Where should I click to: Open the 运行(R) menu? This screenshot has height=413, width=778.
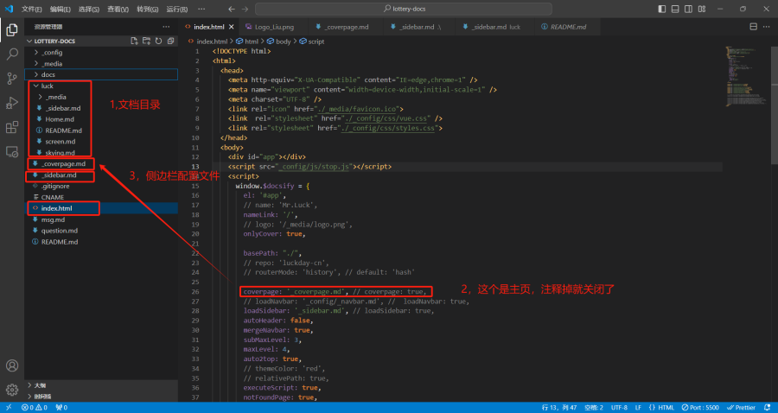[176, 9]
